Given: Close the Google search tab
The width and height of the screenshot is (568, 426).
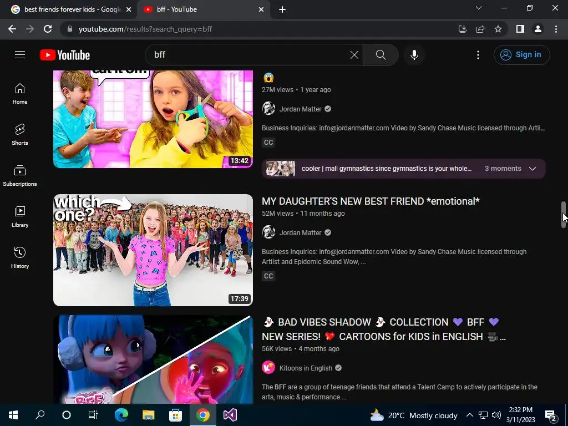Looking at the screenshot, I should pos(129,9).
